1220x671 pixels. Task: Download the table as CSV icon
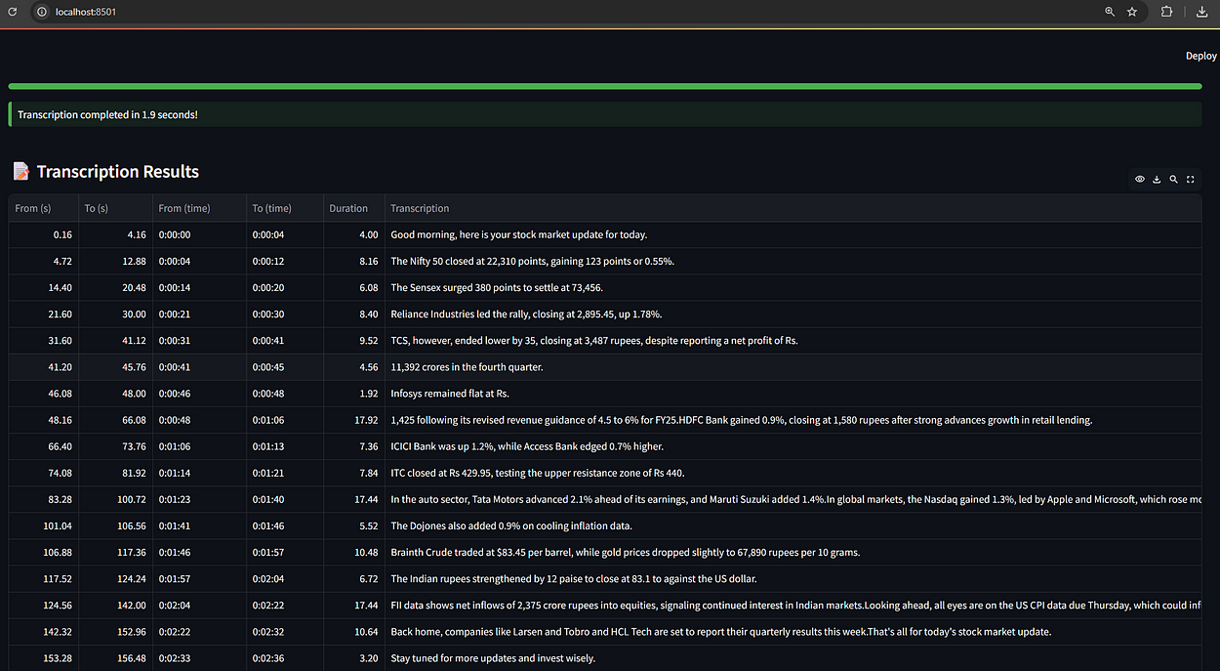pyautogui.click(x=1157, y=179)
